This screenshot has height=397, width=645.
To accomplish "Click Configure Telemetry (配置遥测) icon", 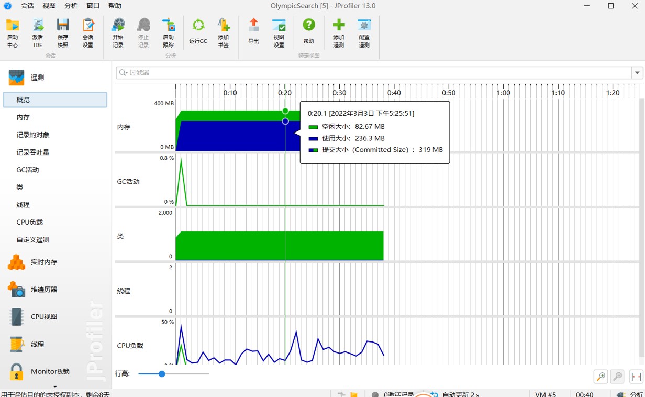I will click(x=364, y=33).
